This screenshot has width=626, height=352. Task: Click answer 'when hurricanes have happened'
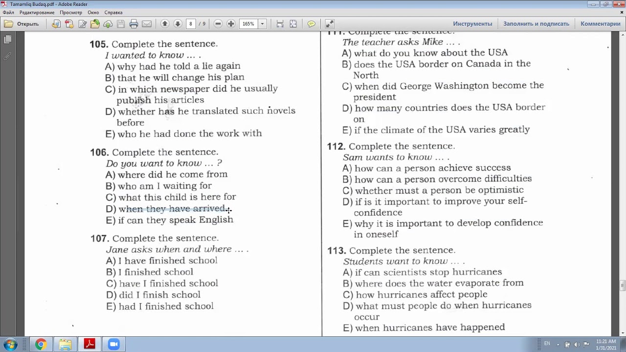(430, 328)
